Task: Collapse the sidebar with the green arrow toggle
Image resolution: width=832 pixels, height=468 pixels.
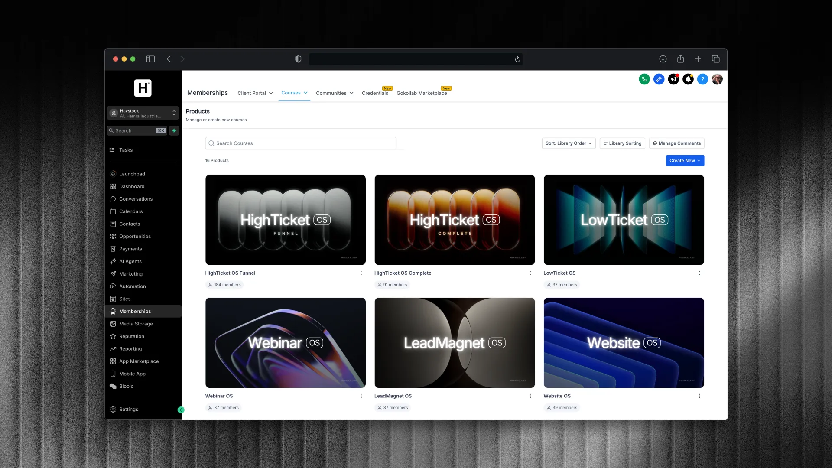Action: (x=181, y=409)
